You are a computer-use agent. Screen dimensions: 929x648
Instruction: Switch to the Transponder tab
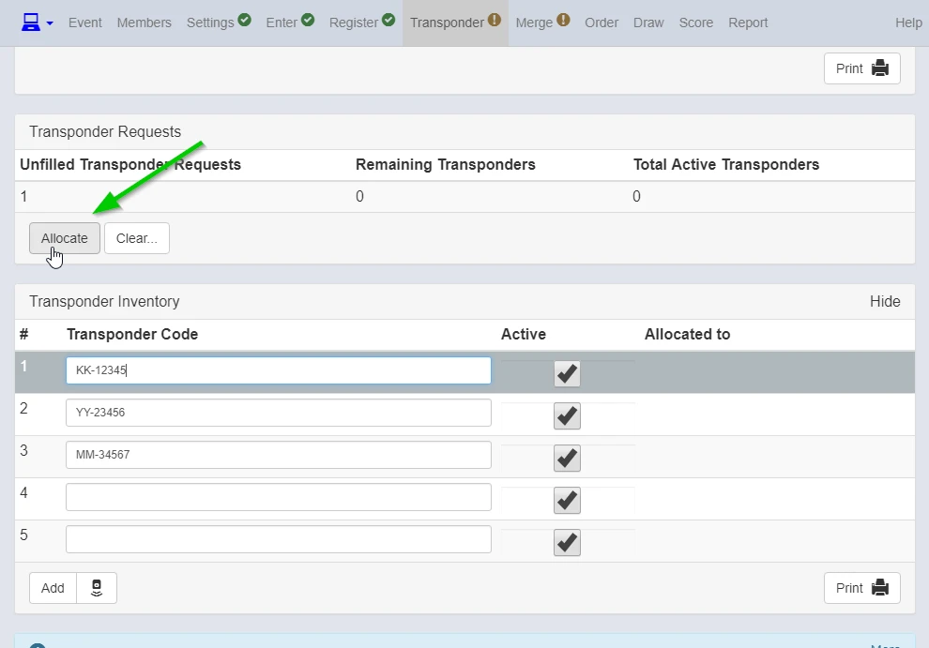[449, 23]
